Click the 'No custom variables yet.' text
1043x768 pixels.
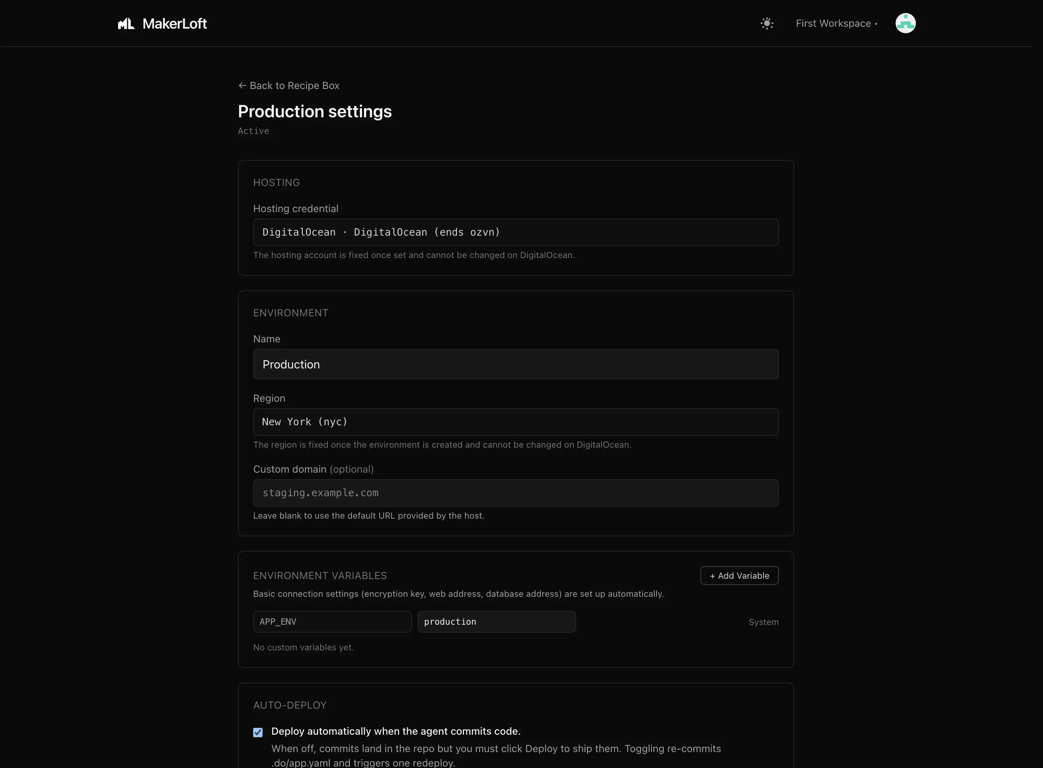303,647
